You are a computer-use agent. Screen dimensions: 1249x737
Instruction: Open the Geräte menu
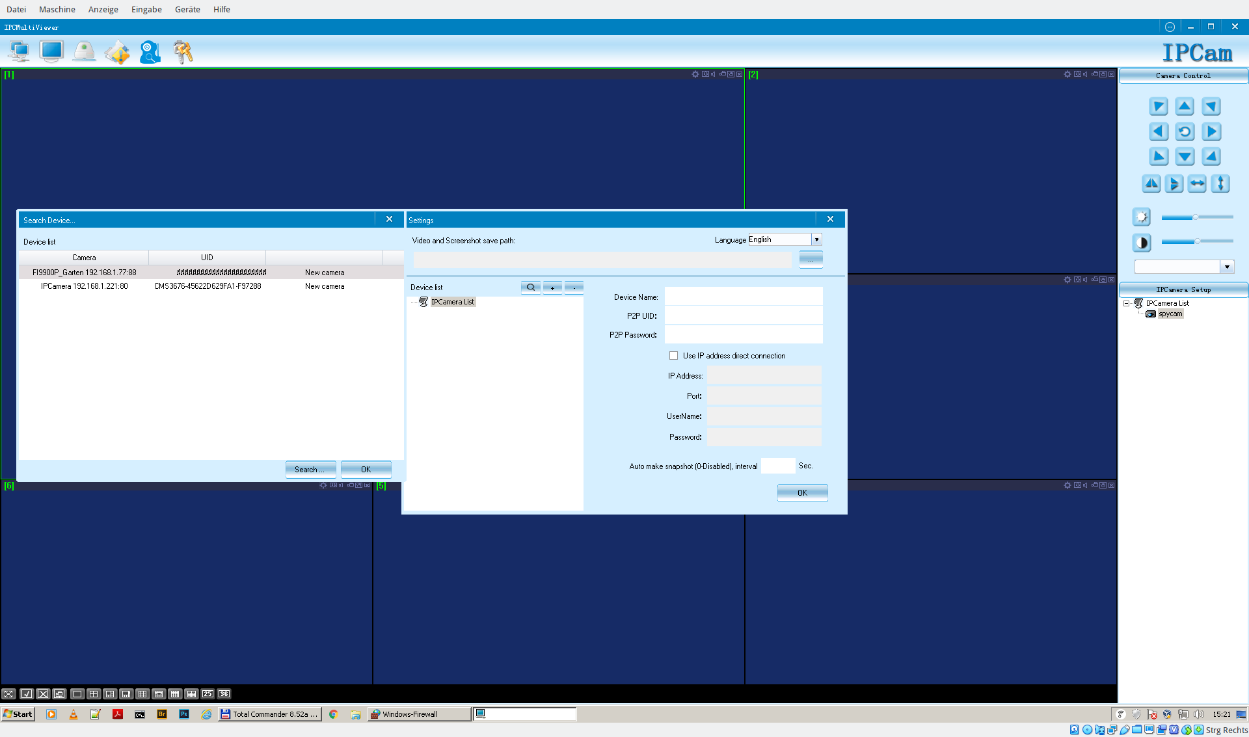point(187,9)
